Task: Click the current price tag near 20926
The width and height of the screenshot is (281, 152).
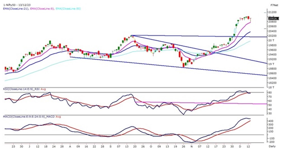Action: (x=273, y=19)
